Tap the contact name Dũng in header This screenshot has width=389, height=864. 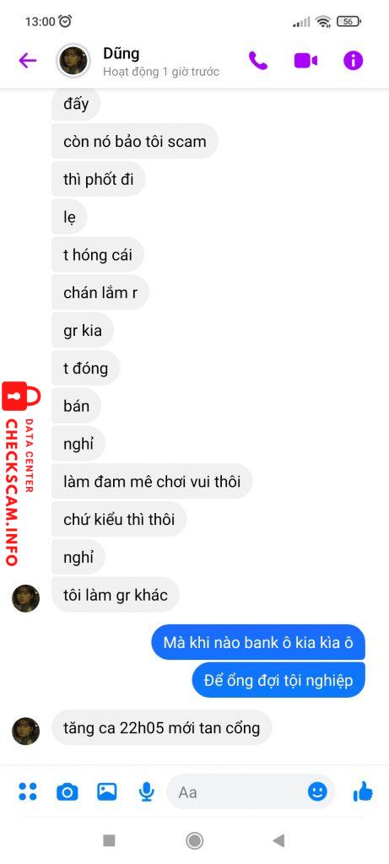(x=122, y=53)
